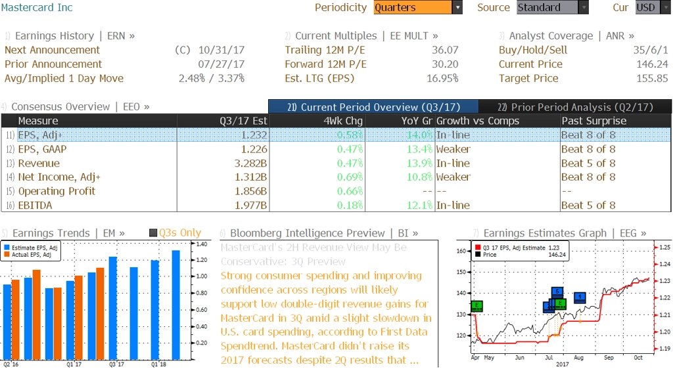This screenshot has height=369, width=673.
Task: Switch to Prior Period Analysis tab
Action: click(x=575, y=107)
